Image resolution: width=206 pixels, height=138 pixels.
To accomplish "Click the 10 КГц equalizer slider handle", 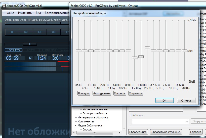I will coord(172,51).
